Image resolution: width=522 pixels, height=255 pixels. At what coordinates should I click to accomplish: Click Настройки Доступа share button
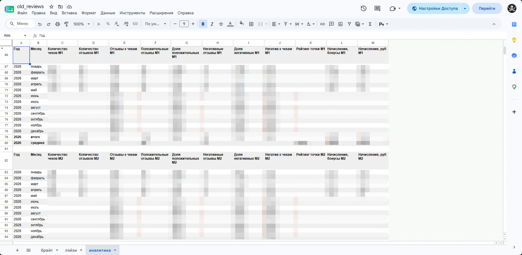(x=434, y=8)
